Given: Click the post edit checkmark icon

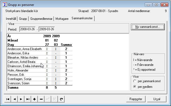Looking at the screenshot, I should coord(48,99).
